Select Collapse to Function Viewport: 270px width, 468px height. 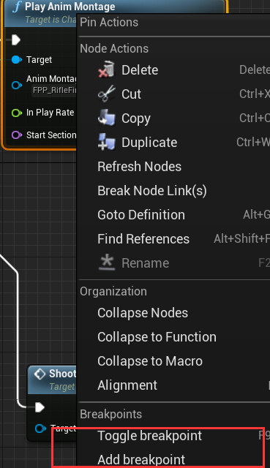(x=174, y=337)
